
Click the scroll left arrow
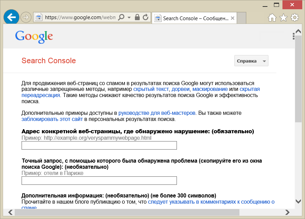click(x=11, y=212)
